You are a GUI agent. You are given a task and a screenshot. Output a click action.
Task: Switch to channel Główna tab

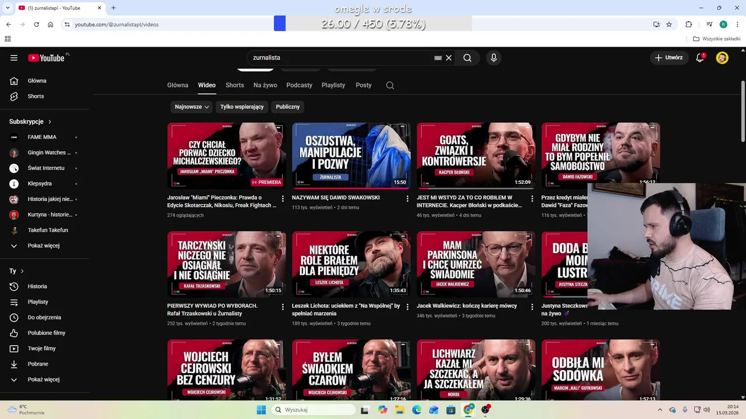178,85
